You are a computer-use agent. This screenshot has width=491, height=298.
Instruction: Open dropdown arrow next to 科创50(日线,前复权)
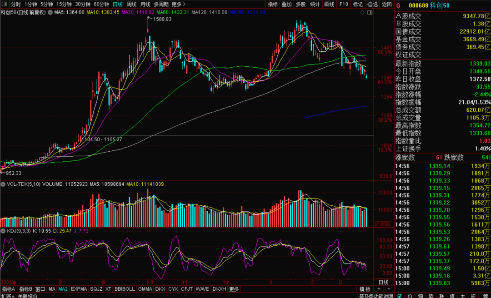pyautogui.click(x=50, y=11)
